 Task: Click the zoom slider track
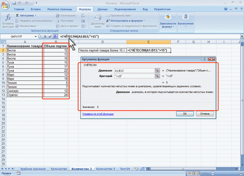point(227,173)
